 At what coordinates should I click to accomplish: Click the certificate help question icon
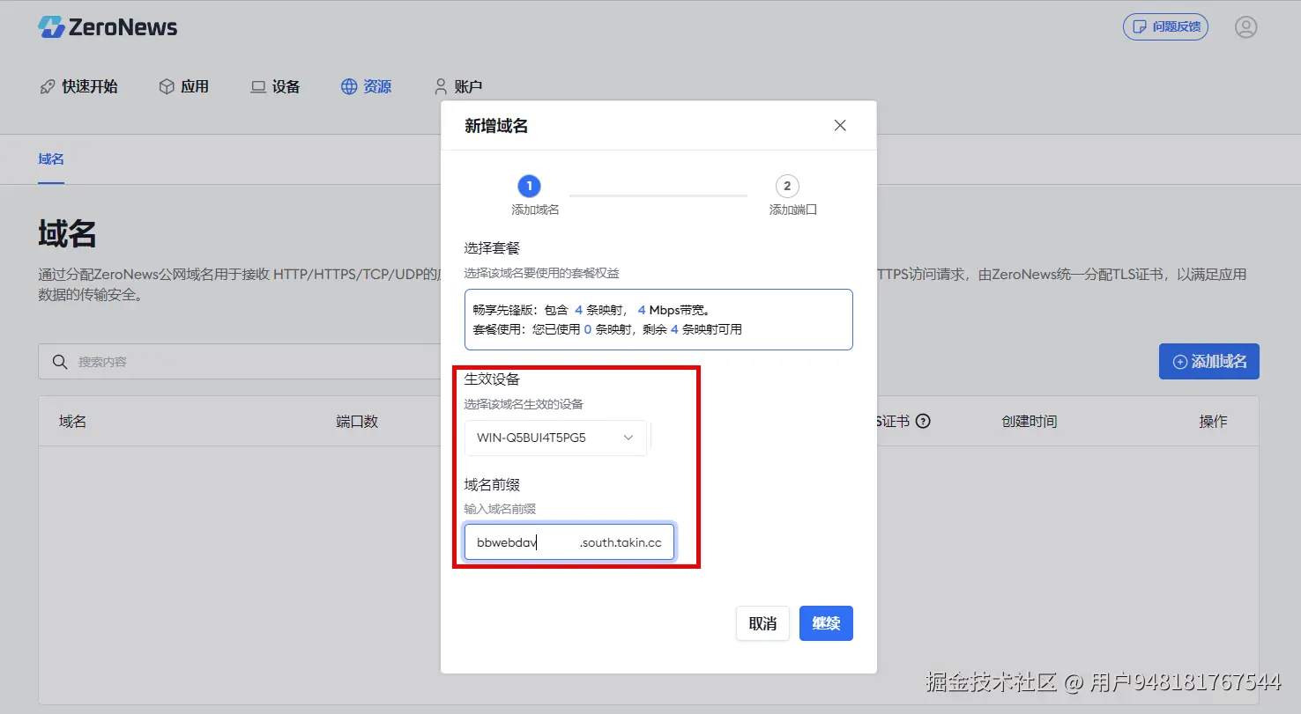(x=923, y=421)
